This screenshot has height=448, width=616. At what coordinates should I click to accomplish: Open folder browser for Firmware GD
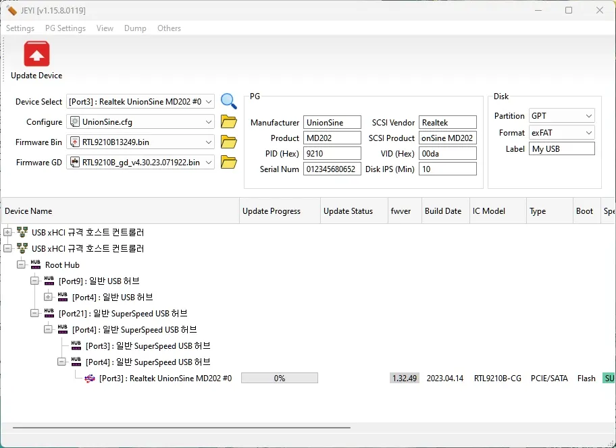229,162
